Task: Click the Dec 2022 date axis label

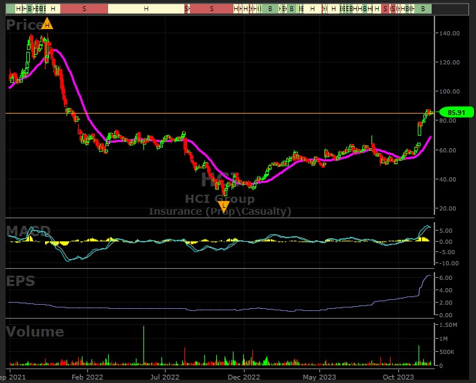Action: [243, 377]
